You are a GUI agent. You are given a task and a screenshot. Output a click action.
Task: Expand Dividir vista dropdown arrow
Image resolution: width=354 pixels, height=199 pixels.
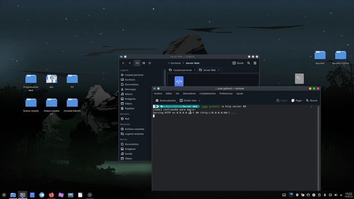tap(199, 101)
